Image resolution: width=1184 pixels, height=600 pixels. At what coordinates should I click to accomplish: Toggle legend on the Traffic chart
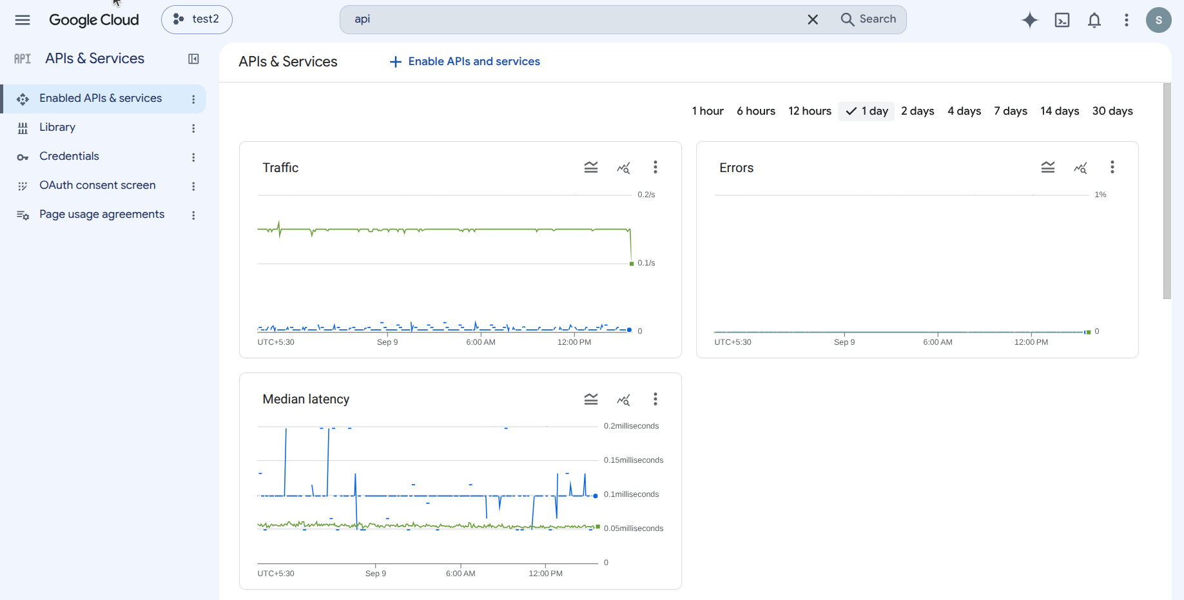tap(591, 168)
